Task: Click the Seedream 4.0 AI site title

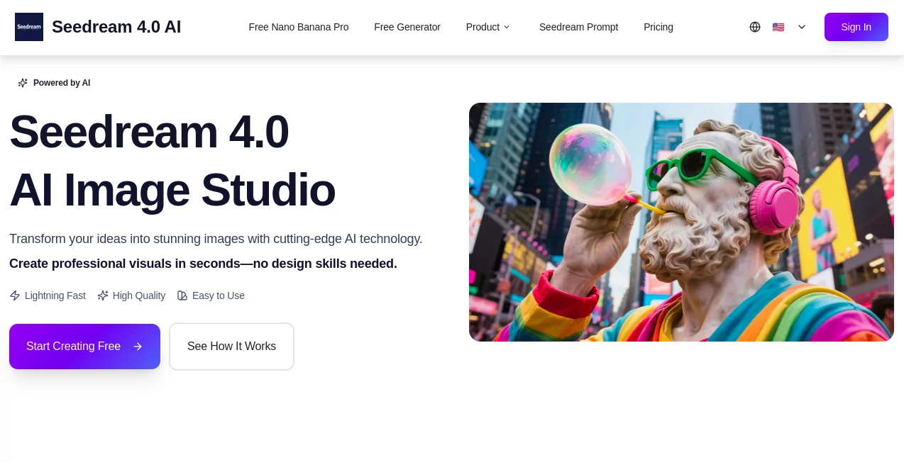Action: click(x=116, y=27)
